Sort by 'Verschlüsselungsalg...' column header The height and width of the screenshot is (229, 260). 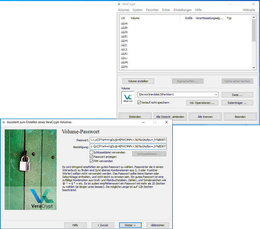(209, 18)
